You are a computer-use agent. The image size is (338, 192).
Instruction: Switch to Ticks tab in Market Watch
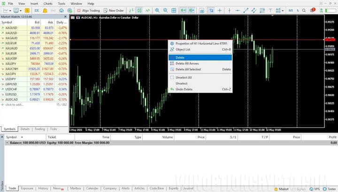coord(54,129)
